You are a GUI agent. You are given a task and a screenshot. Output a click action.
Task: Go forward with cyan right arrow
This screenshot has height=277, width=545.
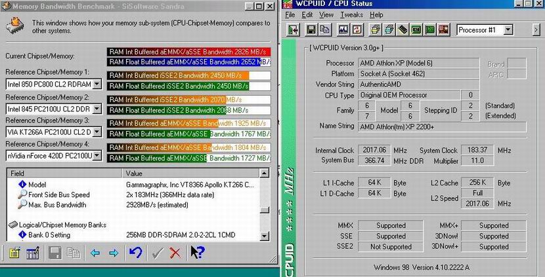(x=114, y=253)
